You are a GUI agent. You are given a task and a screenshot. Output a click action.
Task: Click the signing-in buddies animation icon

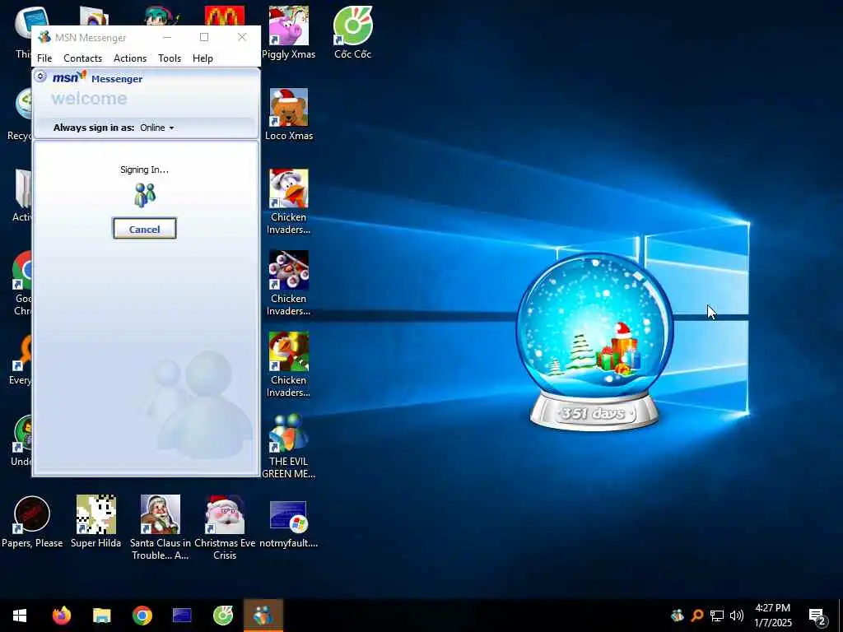[145, 196]
